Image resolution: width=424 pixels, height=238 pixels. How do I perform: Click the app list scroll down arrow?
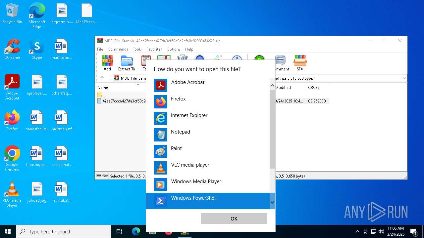click(272, 202)
